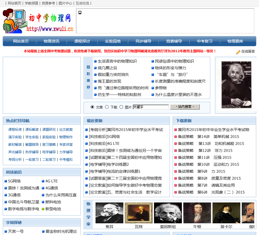Screen dimensions: 259x235
Task: Click bullet icon beside 参照物
Action: tap(153, 88)
